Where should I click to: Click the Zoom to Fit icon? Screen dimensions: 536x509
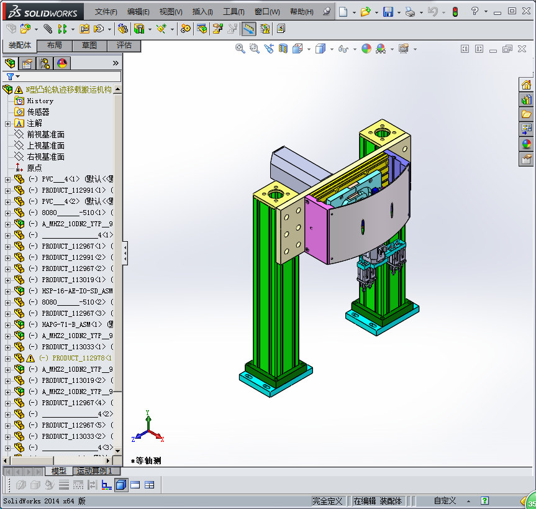point(240,49)
